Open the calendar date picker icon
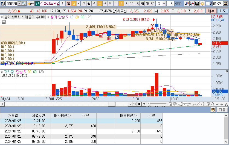Viewport: 229px width, 145px height. pos(225,4)
